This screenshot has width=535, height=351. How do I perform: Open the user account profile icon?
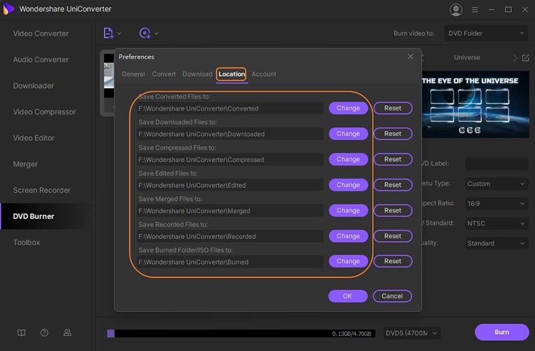coord(456,9)
